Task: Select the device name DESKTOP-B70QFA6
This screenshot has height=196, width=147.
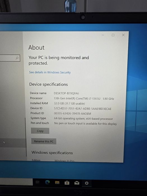Action: [x=66, y=93]
